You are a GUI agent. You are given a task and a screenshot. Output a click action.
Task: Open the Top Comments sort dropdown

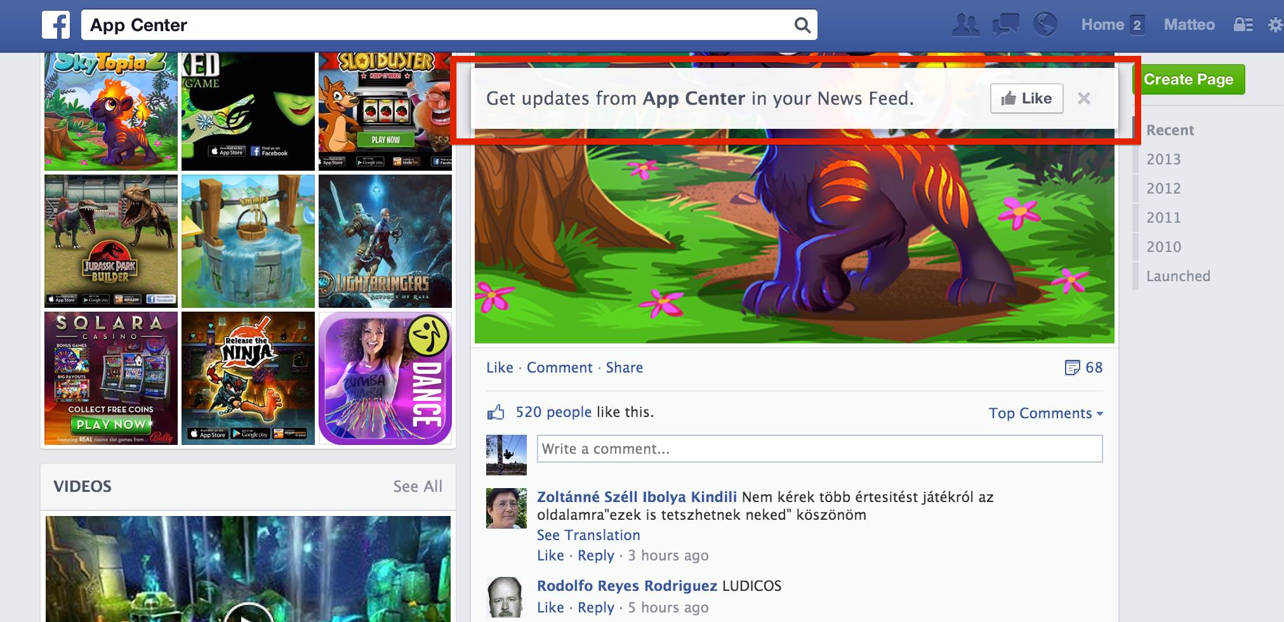pyautogui.click(x=1046, y=413)
